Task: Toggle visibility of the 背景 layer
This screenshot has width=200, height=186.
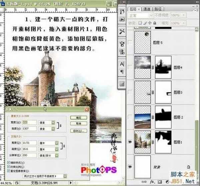Action: [x=130, y=165]
